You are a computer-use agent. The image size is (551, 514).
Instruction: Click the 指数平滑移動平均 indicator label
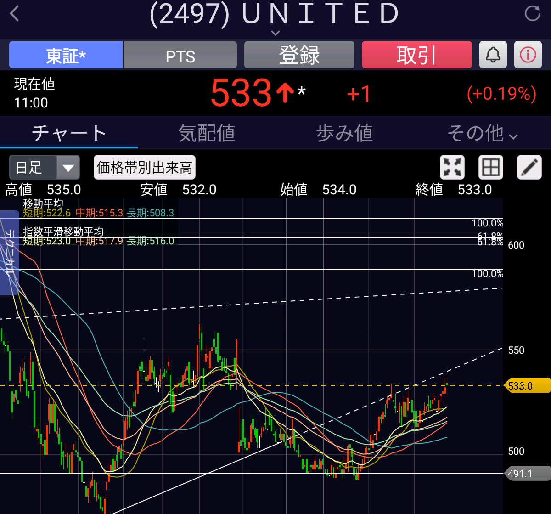(63, 232)
